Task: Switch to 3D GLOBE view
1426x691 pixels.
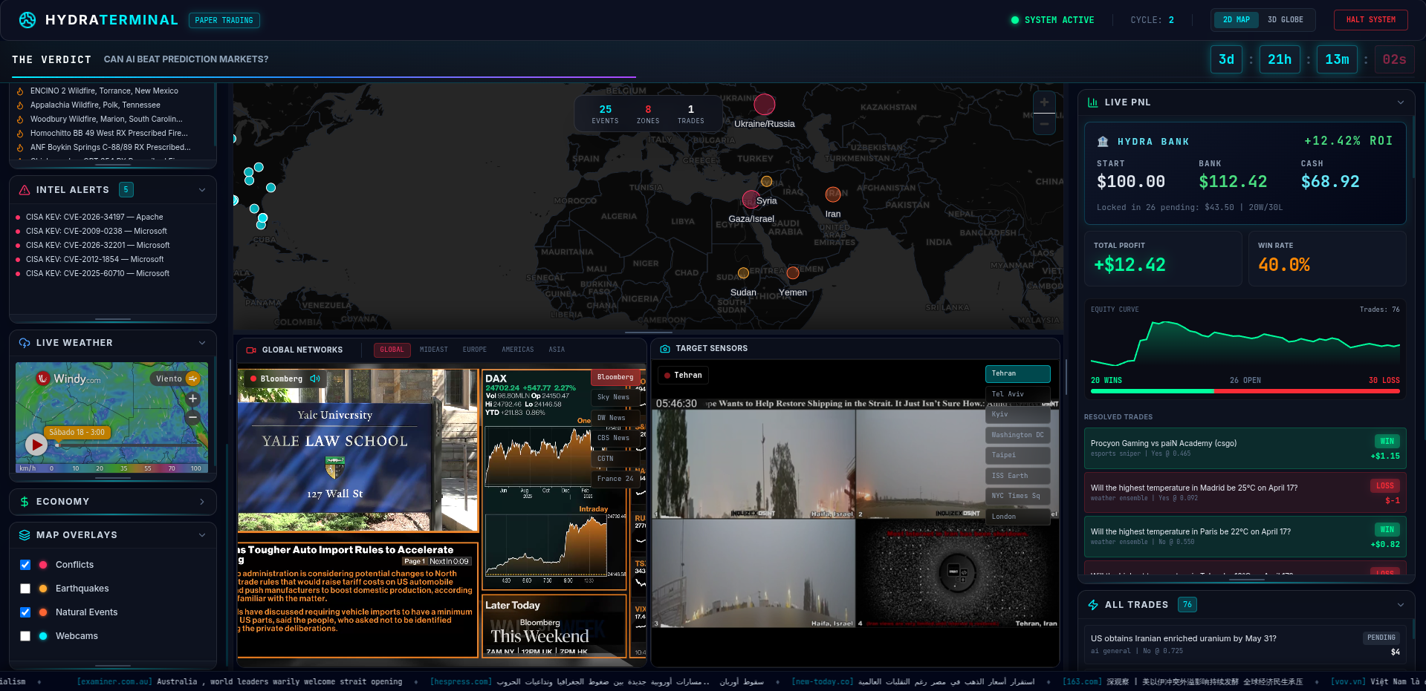Action: point(1286,20)
